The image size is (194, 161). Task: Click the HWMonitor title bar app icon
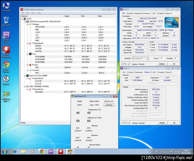(x=22, y=9)
